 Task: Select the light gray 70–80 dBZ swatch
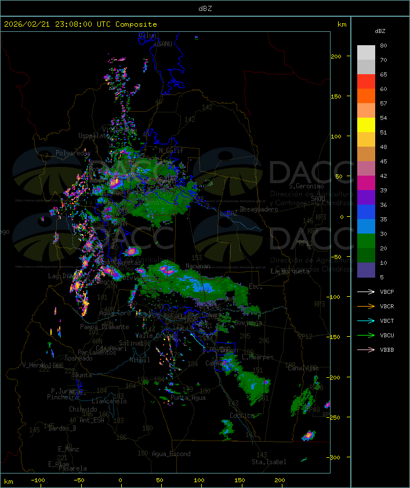[x=366, y=53]
